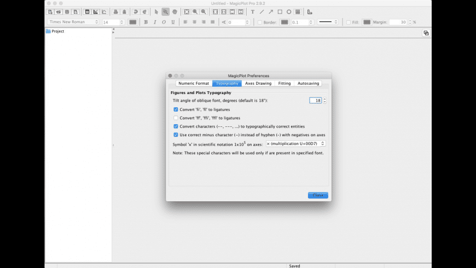Choose the rectangle drawing tool
476x268 pixels.
(280, 11)
